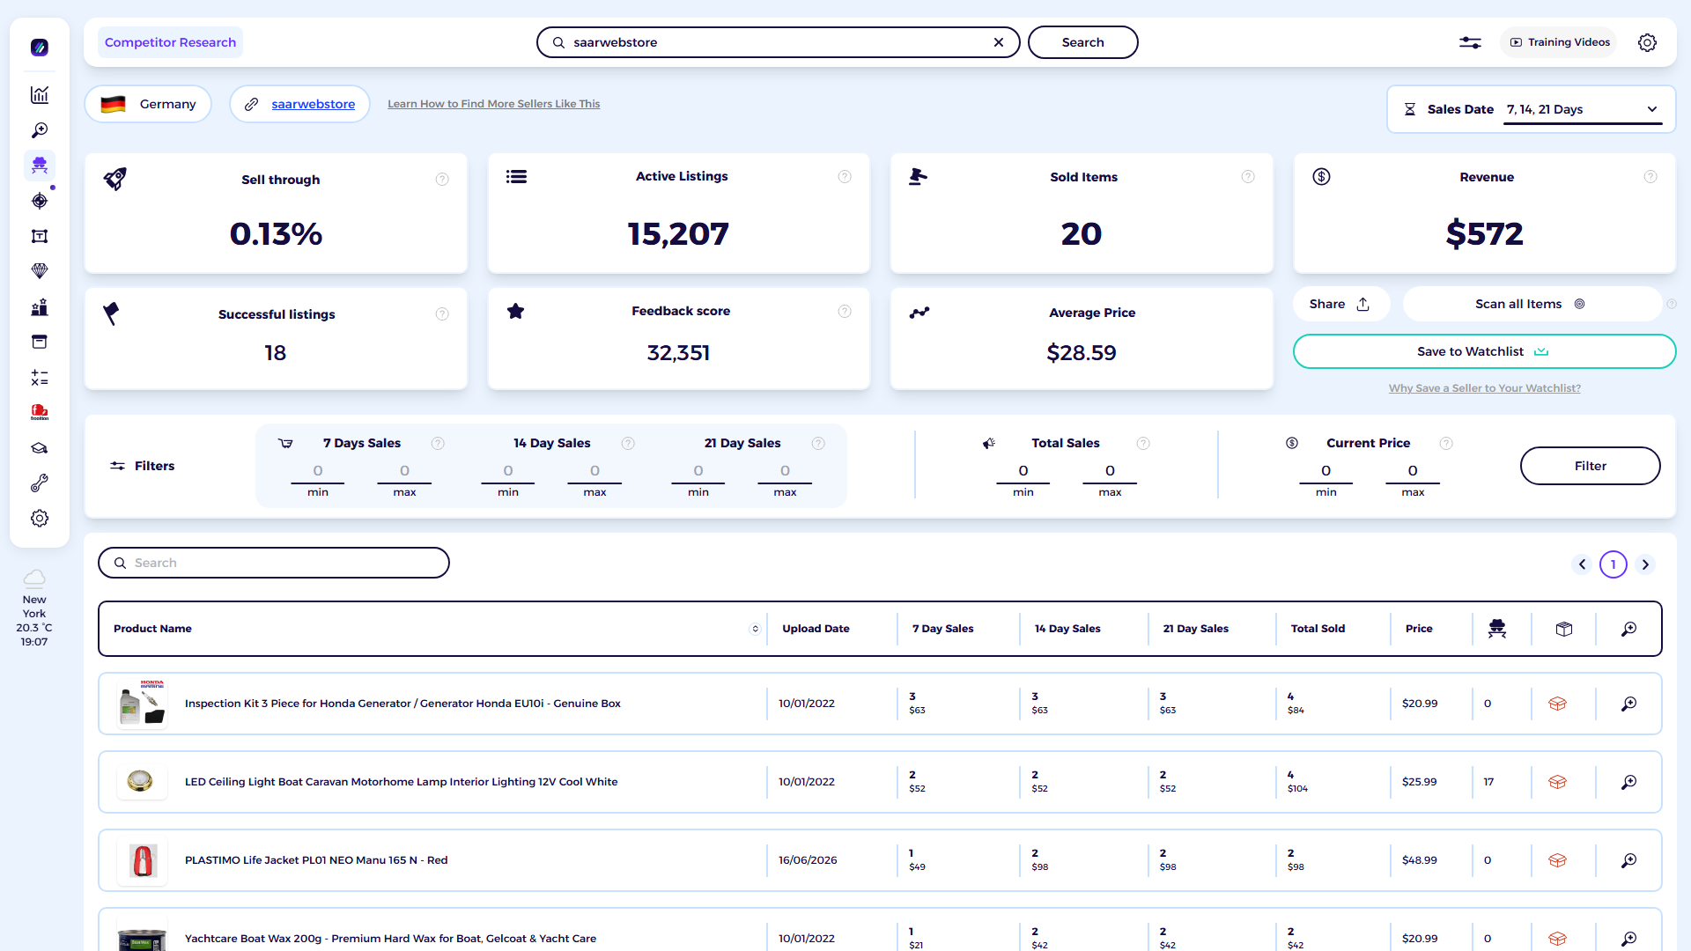Click the Share button
The image size is (1691, 951).
(1340, 304)
